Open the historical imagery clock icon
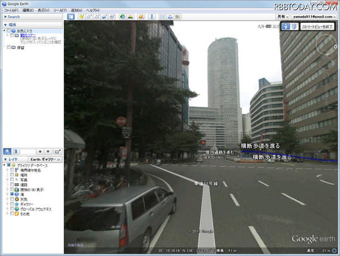This screenshot has width=340, height=256. point(123,16)
